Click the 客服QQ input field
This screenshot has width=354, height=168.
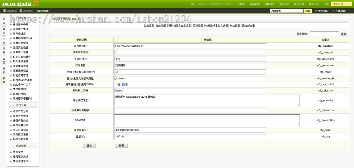pyautogui.click(x=190, y=137)
